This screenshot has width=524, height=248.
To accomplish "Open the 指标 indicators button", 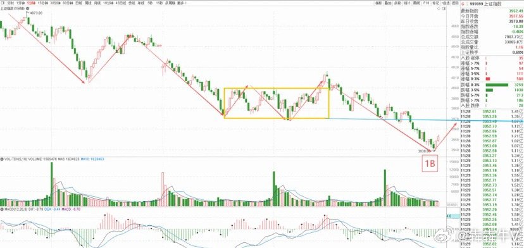I will point(378,3).
